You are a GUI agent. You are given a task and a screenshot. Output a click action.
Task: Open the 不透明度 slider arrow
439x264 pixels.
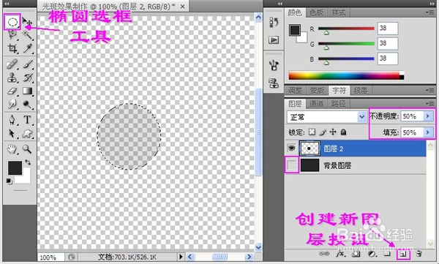pyautogui.click(x=428, y=116)
